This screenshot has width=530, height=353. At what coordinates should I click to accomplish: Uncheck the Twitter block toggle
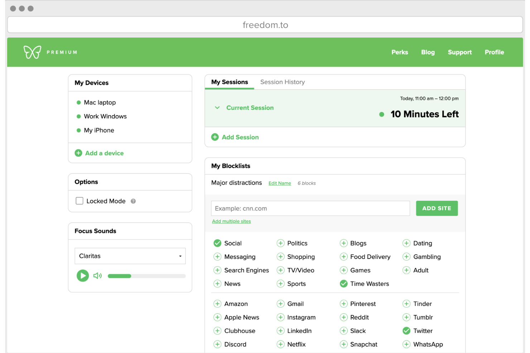click(x=406, y=331)
